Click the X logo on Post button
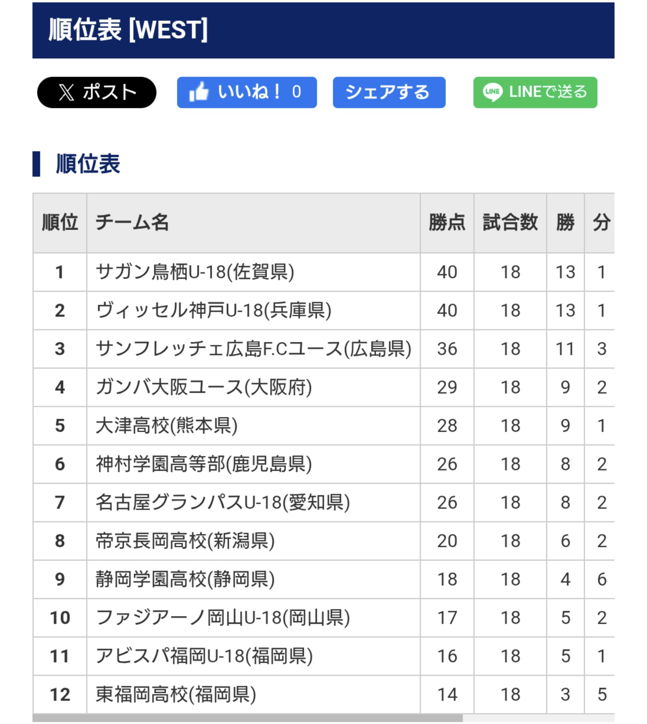 tap(66, 93)
